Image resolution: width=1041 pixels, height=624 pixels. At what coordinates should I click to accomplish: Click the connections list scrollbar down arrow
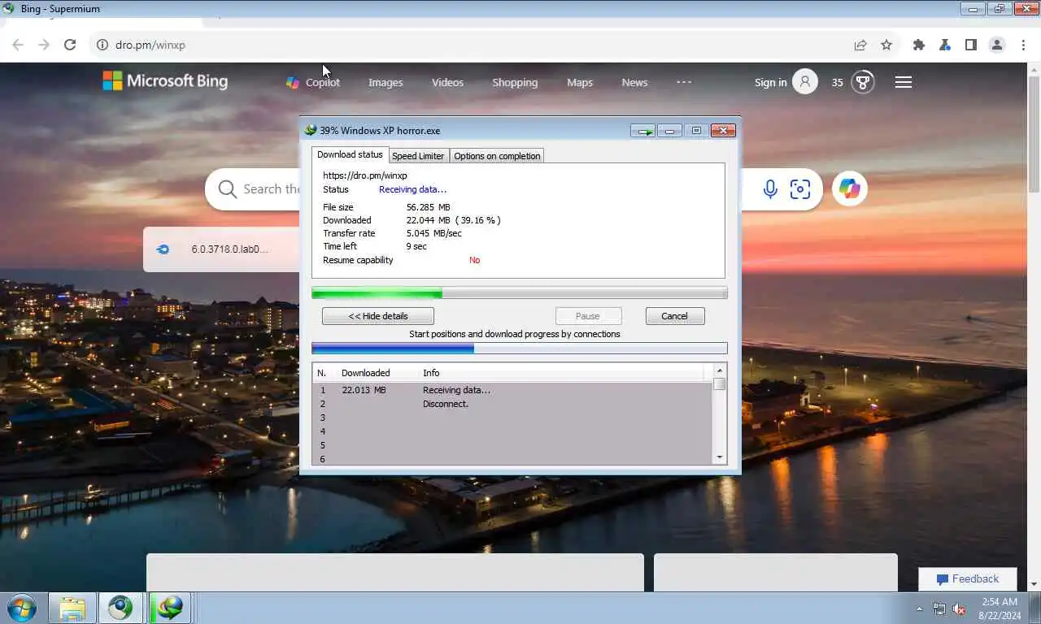pyautogui.click(x=720, y=457)
